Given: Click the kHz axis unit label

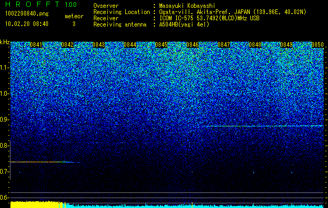Looking at the screenshot, I should (x=5, y=42).
